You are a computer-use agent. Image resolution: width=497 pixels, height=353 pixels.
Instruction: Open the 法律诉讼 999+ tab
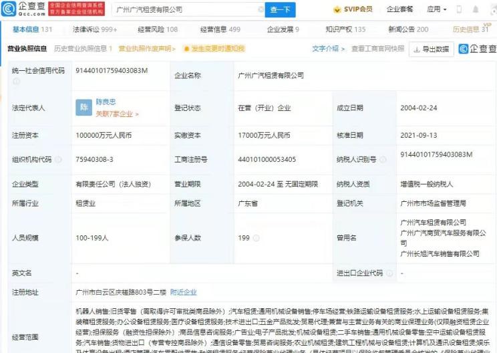click(95, 29)
